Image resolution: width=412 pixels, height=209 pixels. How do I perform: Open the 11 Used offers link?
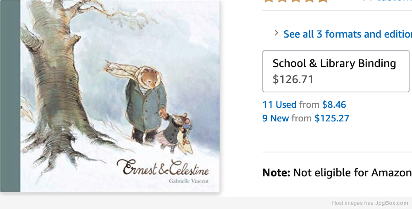pos(279,104)
